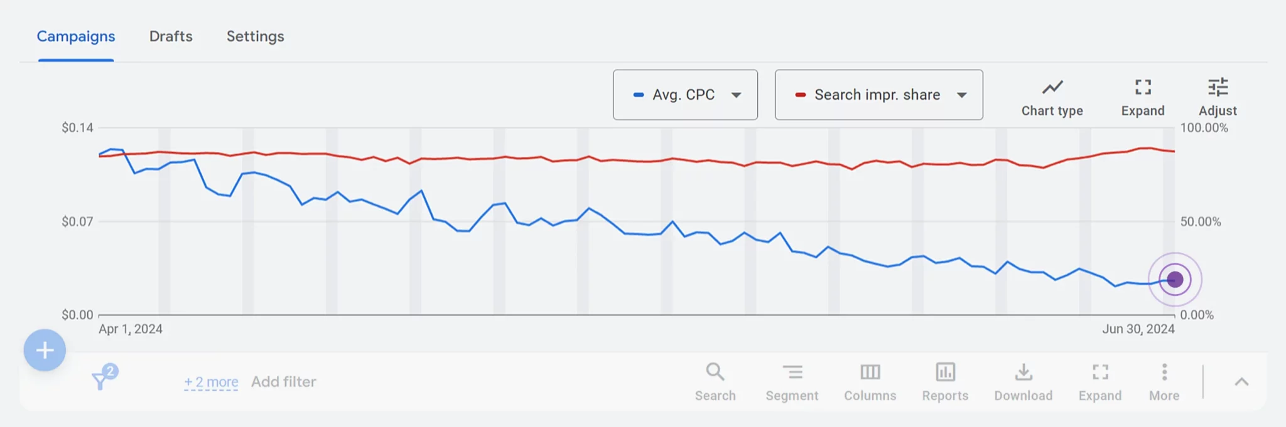Select the Campaigns tab

(x=75, y=36)
